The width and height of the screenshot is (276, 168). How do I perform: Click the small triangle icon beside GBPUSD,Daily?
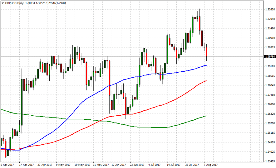tap(2, 3)
